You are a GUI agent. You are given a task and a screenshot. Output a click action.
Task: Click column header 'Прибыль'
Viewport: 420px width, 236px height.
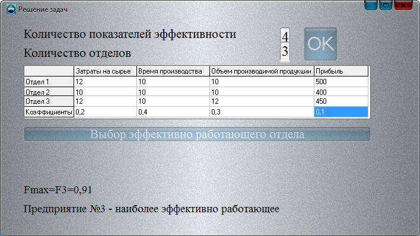341,71
